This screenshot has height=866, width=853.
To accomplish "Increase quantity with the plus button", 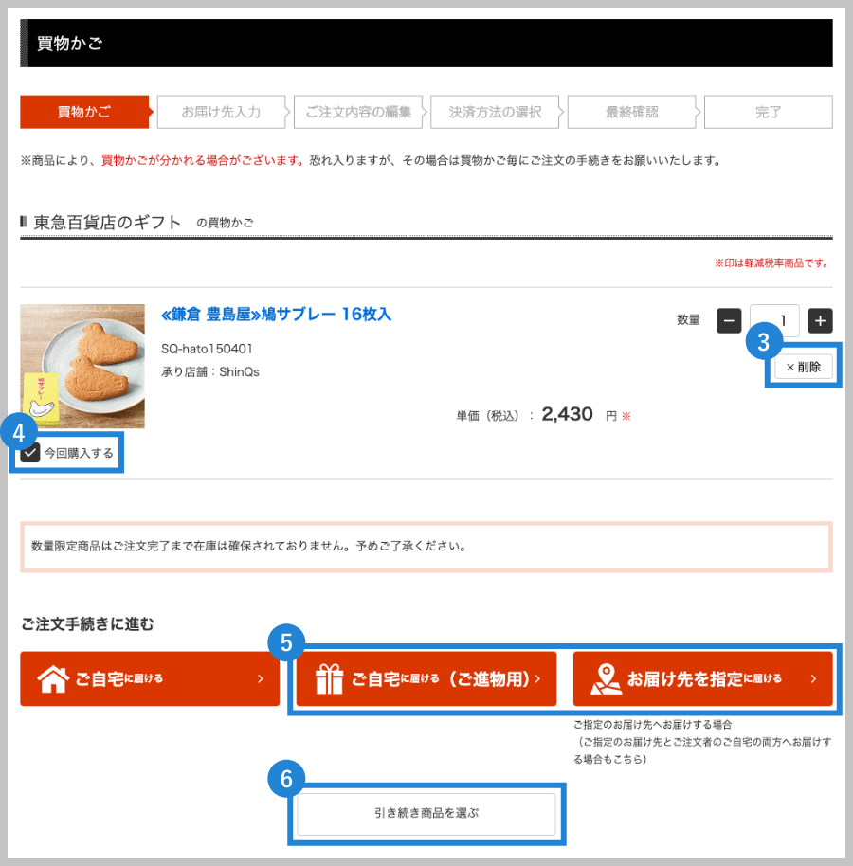I will point(820,321).
